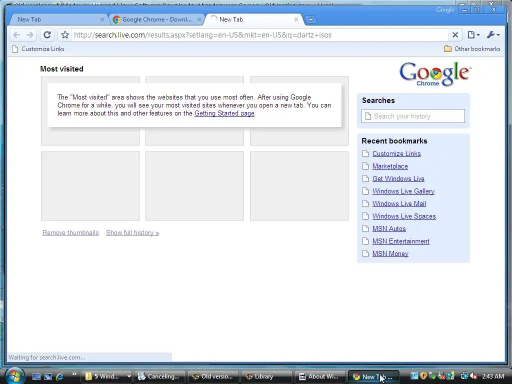This screenshot has width=512, height=384.
Task: Open the Windows Live Gallery bookmark
Action: click(x=403, y=191)
